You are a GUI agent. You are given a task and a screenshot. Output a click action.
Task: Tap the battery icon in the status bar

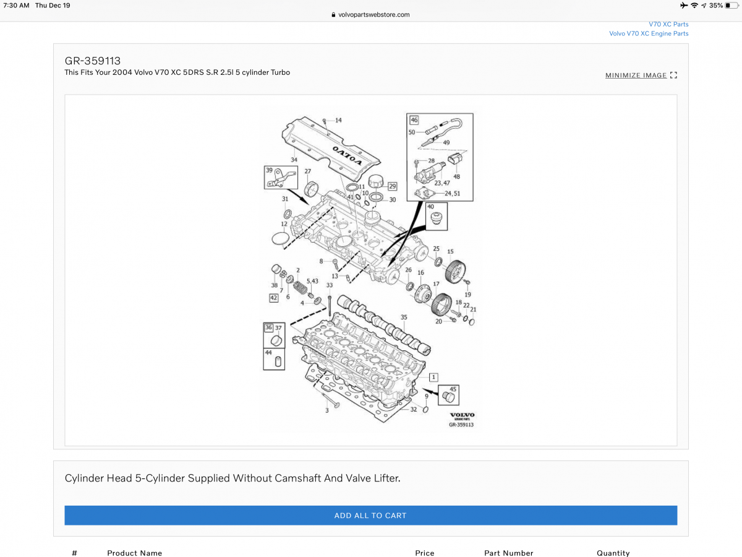(731, 5)
